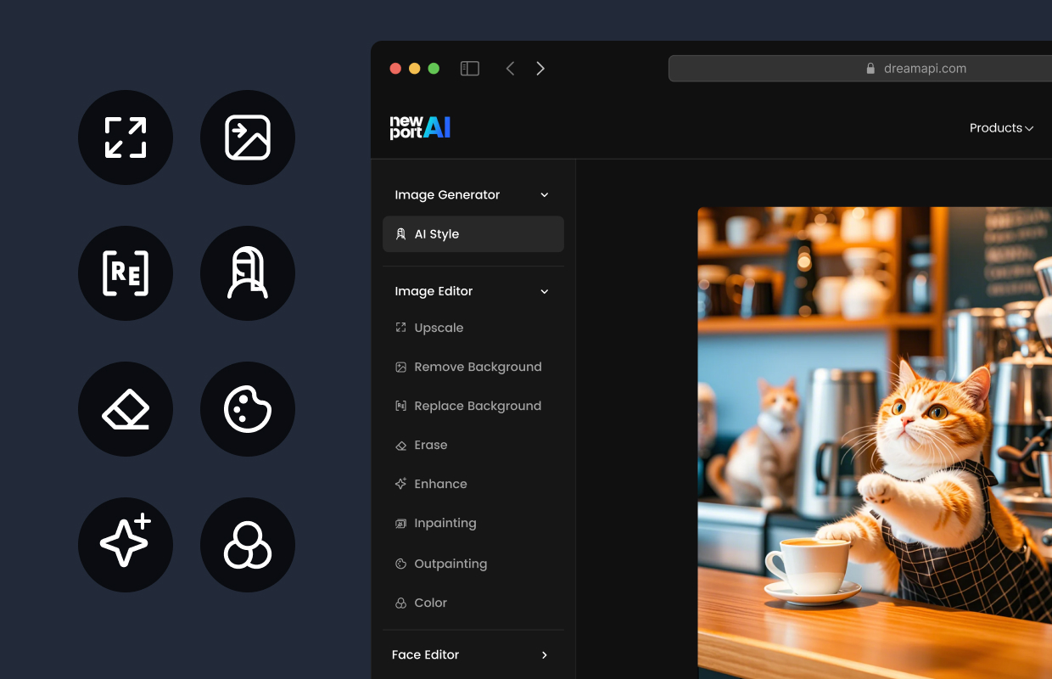Navigate back using the browser back arrow
This screenshot has height=679, width=1052.
pyautogui.click(x=510, y=68)
